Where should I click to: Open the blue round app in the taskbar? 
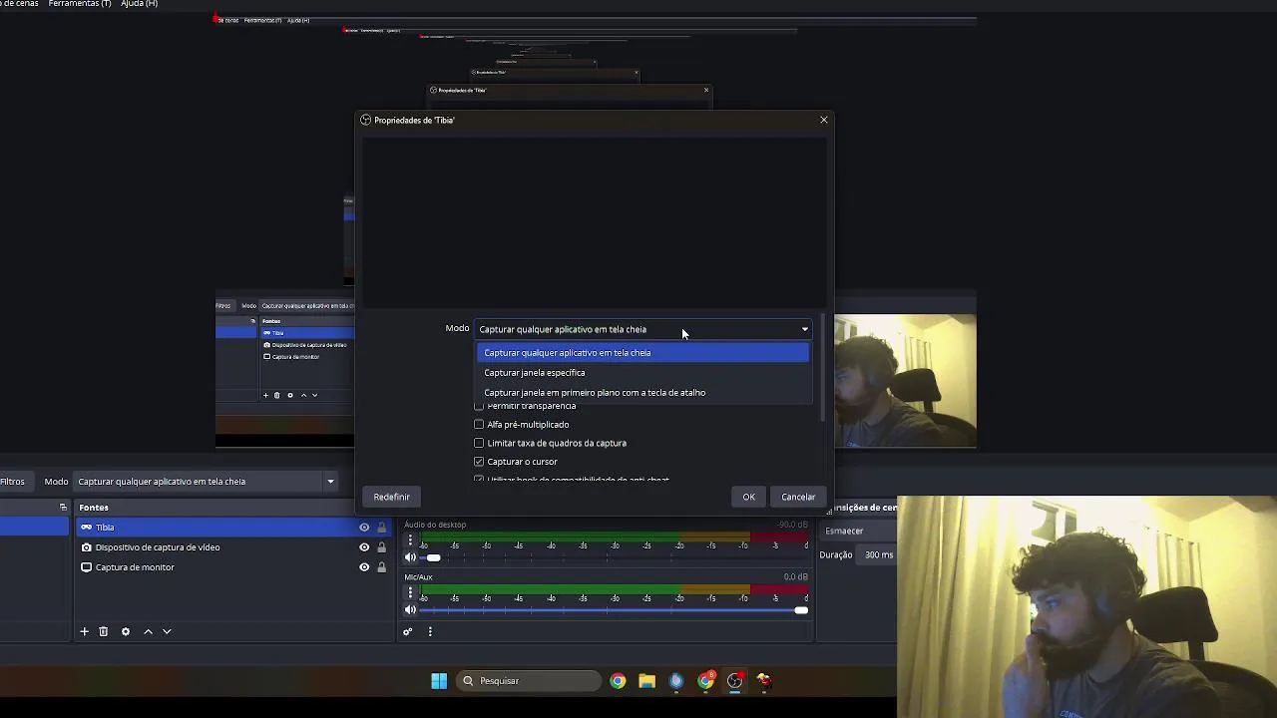[676, 681]
